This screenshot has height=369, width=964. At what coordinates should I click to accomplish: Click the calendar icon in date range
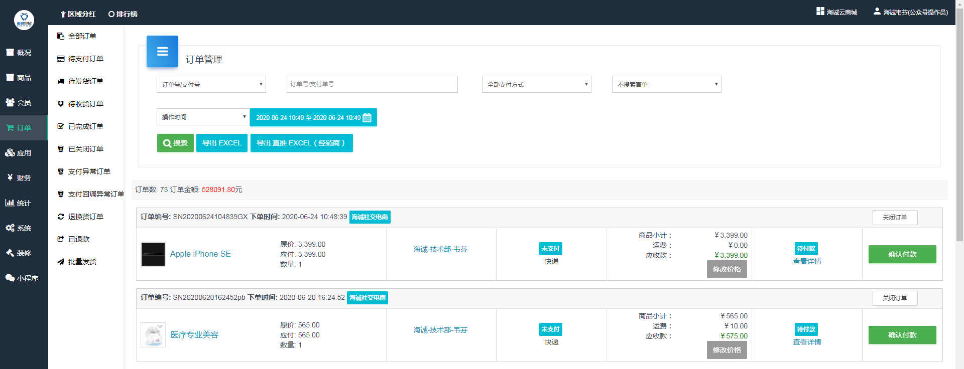pos(367,118)
